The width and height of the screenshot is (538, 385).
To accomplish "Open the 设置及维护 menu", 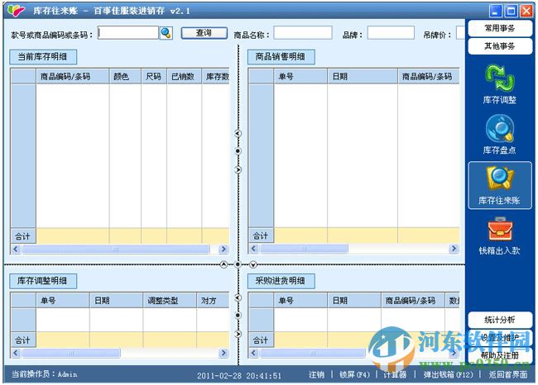I will click(x=500, y=337).
